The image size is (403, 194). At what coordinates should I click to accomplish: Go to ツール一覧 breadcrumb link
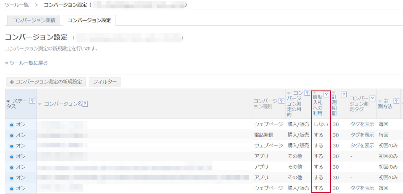17,5
